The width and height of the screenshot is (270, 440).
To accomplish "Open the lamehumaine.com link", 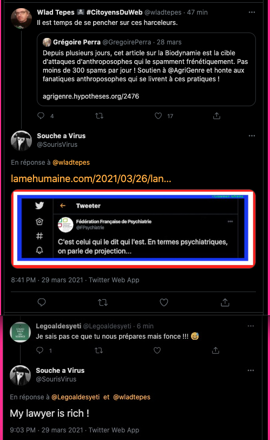I will (91, 178).
